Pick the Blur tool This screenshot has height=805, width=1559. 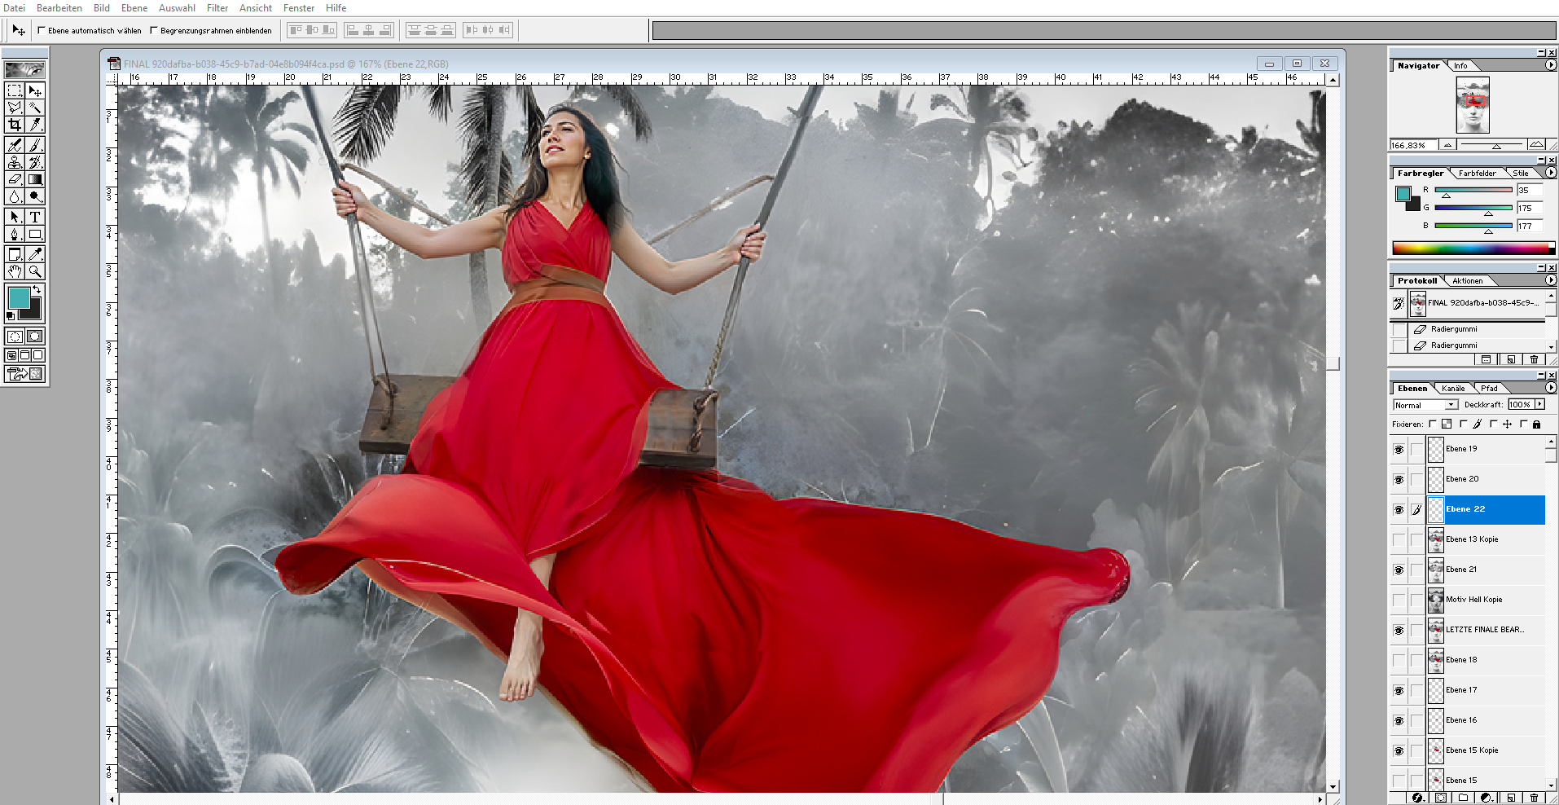15,196
